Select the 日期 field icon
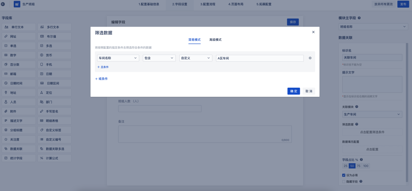 click(x=42, y=74)
